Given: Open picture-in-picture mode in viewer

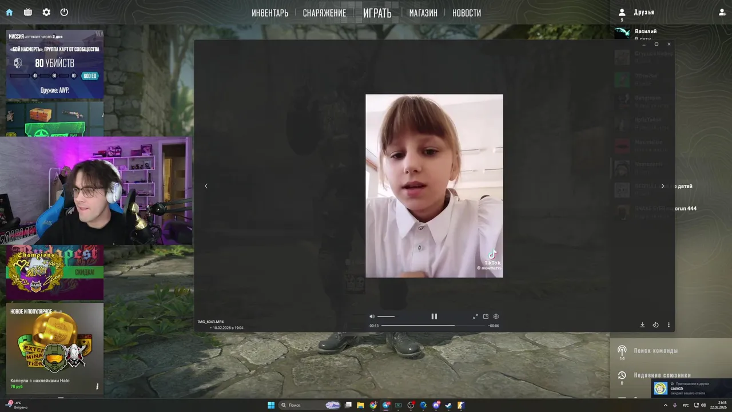Looking at the screenshot, I should tap(486, 316).
